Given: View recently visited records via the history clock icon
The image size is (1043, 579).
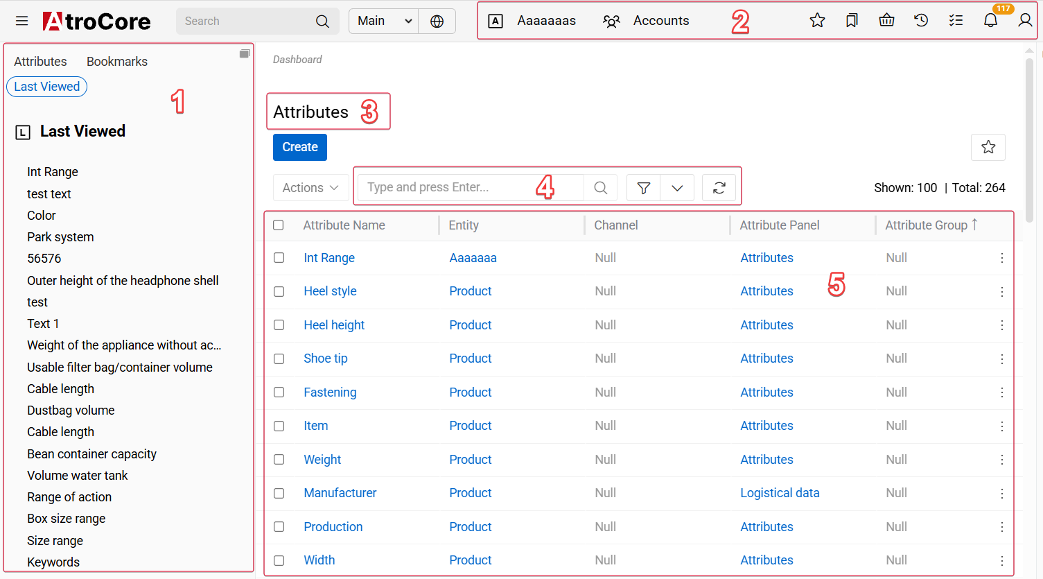Looking at the screenshot, I should (920, 21).
